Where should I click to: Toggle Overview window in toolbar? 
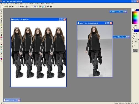pyautogui.click(x=45, y=7)
